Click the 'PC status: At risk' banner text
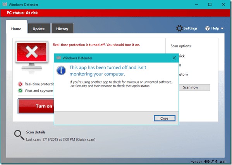 [x=22, y=13]
